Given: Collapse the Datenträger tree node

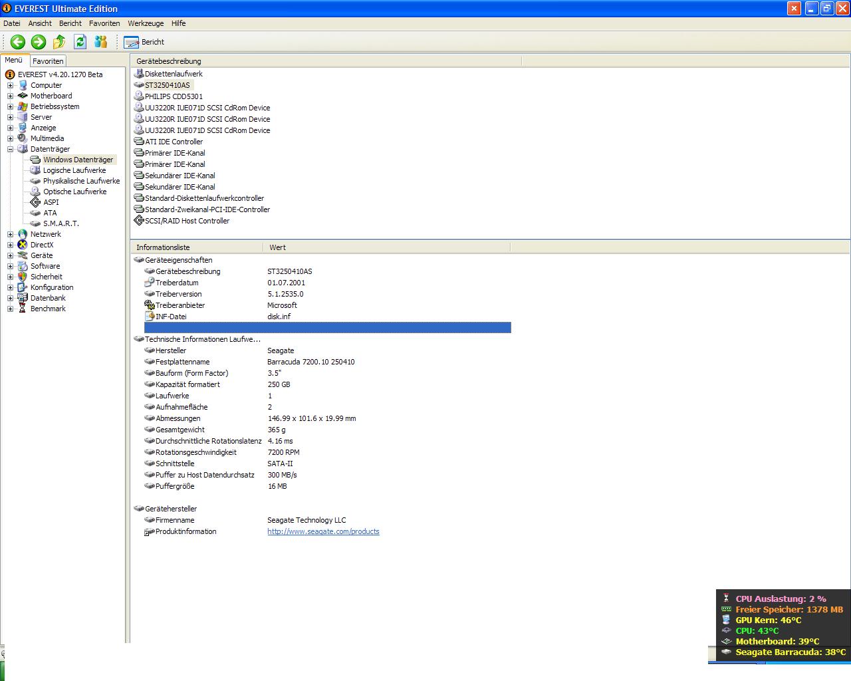Looking at the screenshot, I should pos(10,149).
